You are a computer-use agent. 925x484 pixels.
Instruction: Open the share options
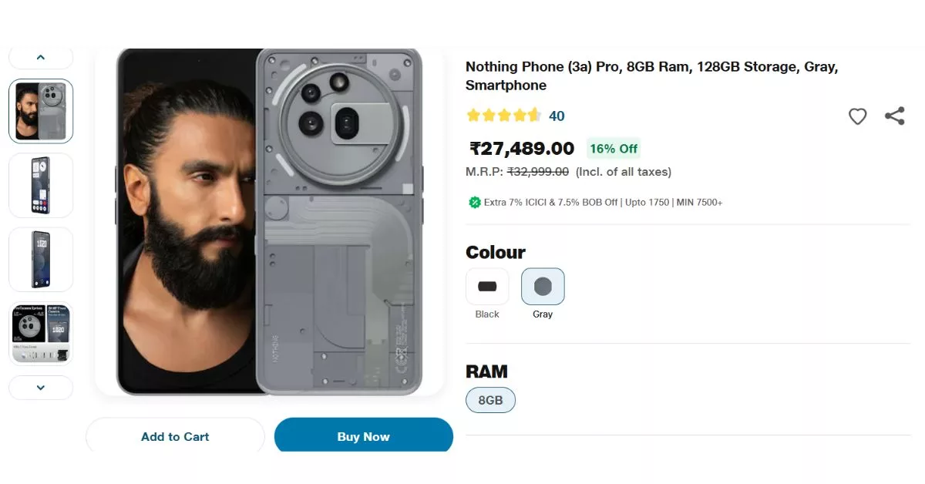click(894, 116)
